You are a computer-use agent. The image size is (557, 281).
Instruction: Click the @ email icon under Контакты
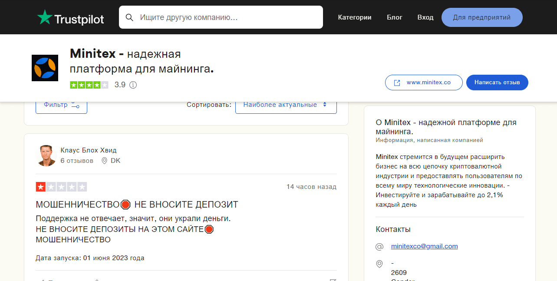379,247
